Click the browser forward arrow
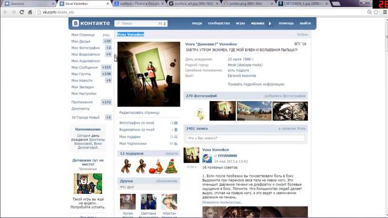Image resolution: width=388 pixels, height=218 pixels. [13, 12]
